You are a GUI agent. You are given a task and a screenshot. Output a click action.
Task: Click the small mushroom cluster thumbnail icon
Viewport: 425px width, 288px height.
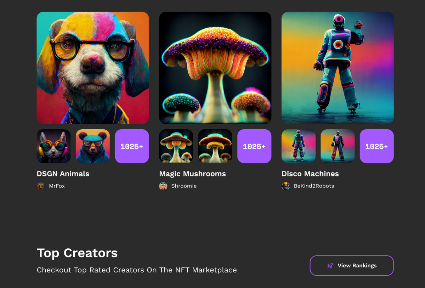(176, 146)
